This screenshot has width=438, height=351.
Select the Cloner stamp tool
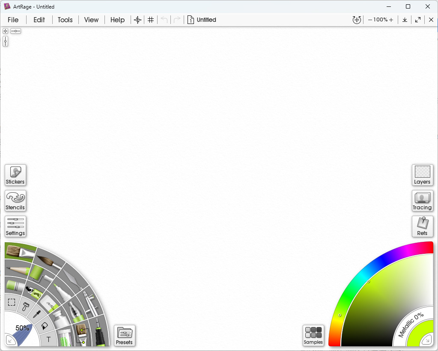pos(26,306)
